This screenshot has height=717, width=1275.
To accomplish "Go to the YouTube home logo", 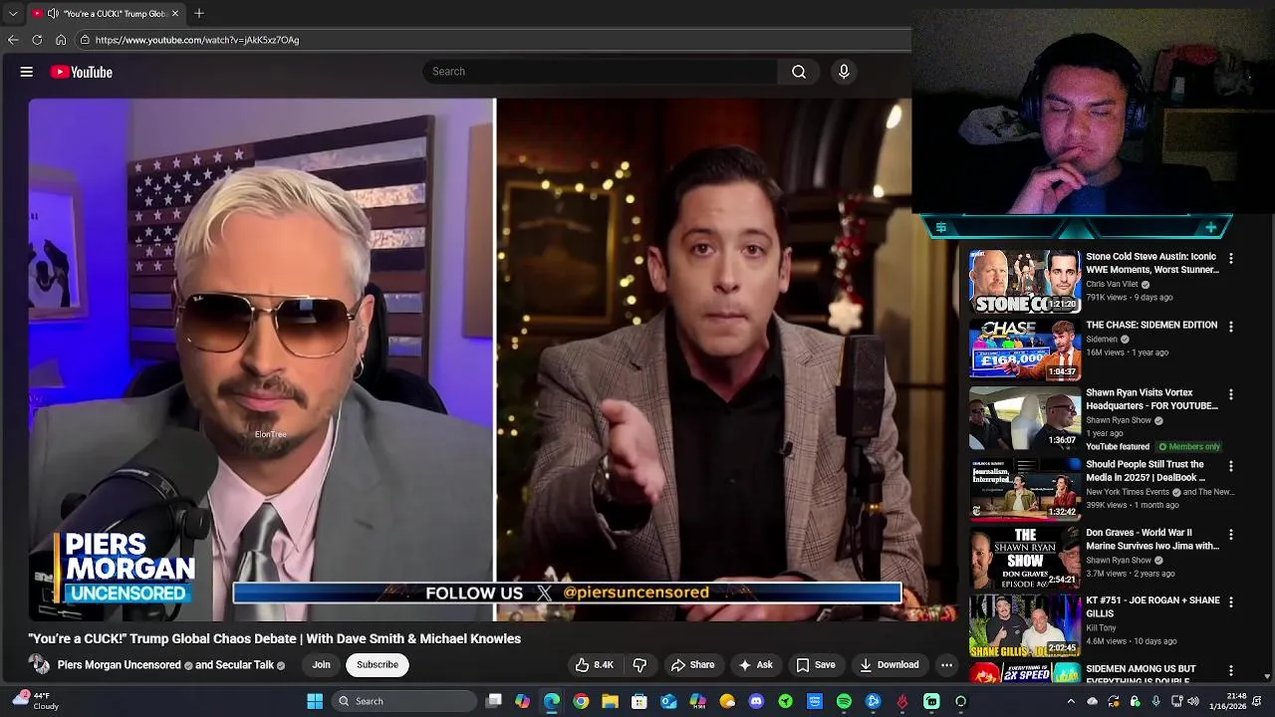I will click(81, 72).
